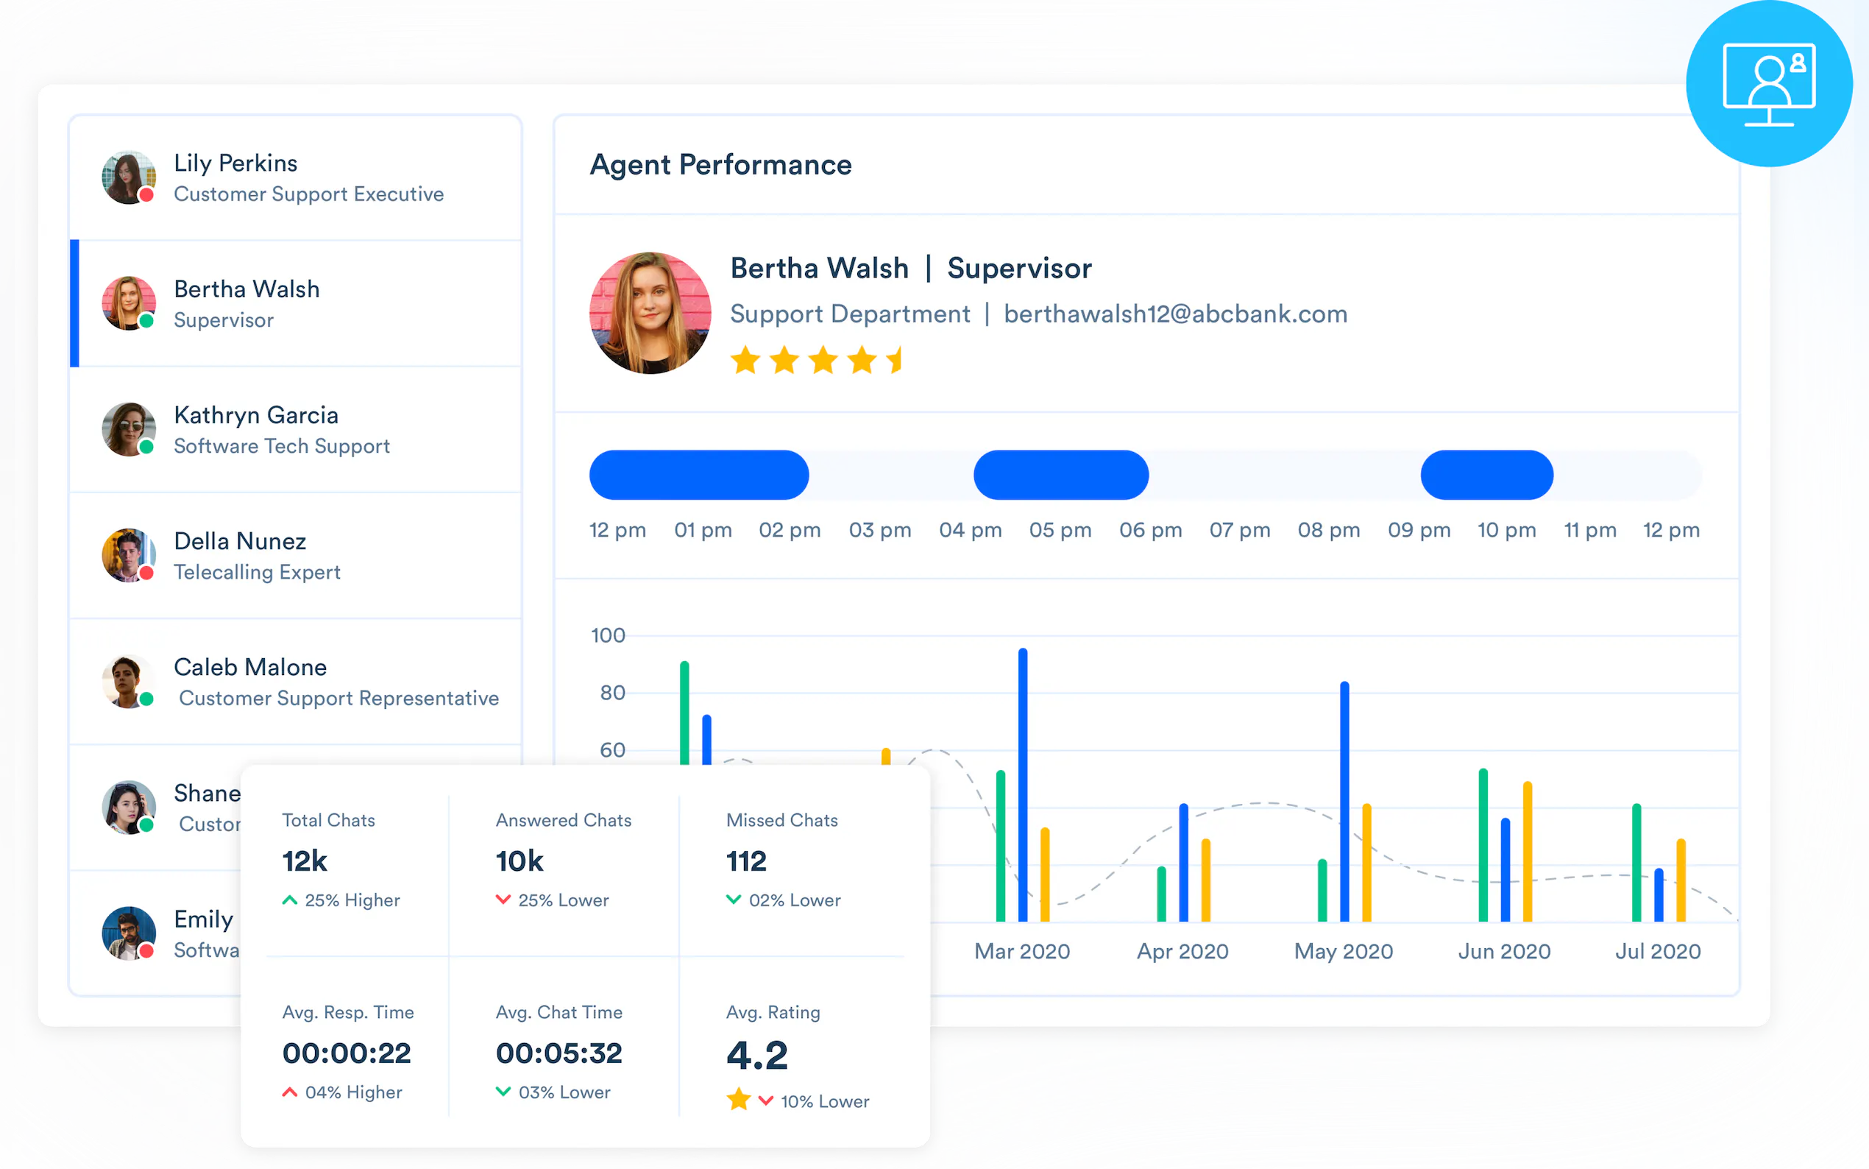The image size is (1869, 1169).
Task: Click the green up arrow under Total Chats
Action: [290, 900]
